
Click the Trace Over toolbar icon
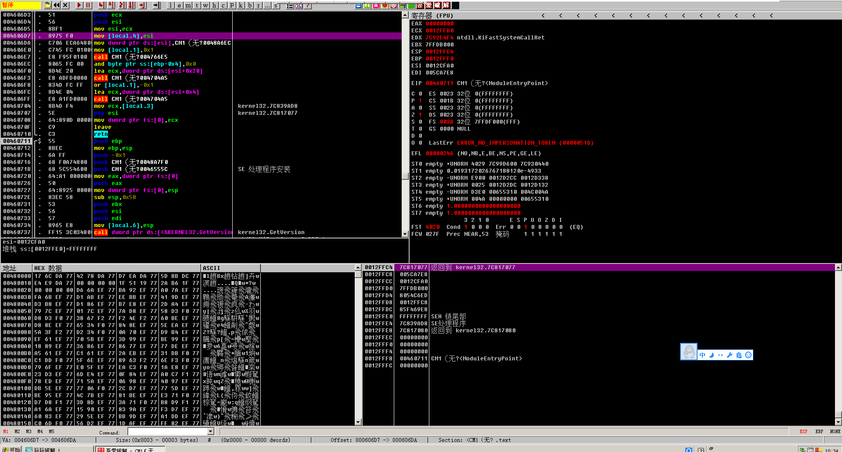click(x=131, y=5)
